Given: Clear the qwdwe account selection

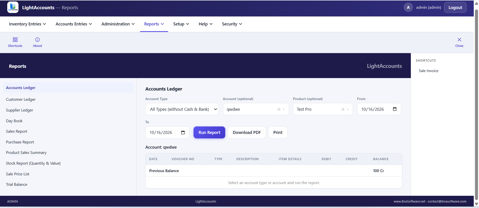Looking at the screenshot, I should pyautogui.click(x=279, y=109).
